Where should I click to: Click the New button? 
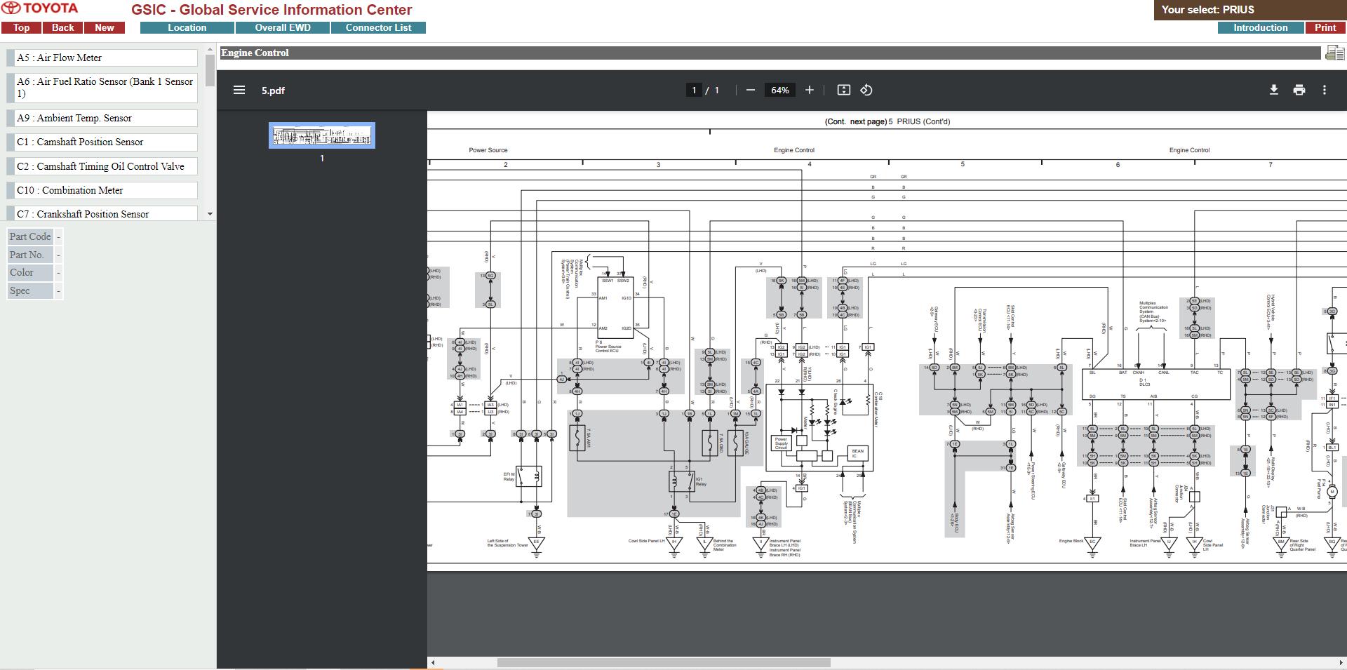(105, 28)
